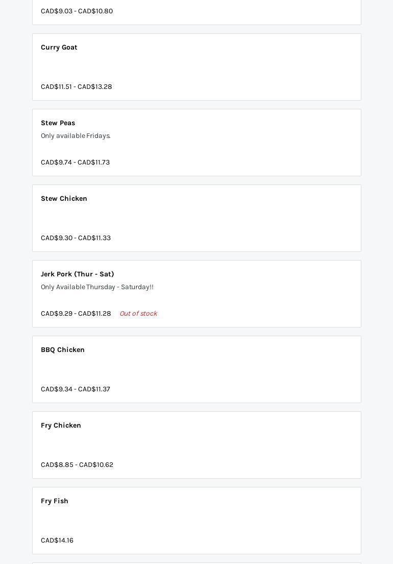Select the Fry Chicken item title
This screenshot has height=564, width=393.
point(61,426)
